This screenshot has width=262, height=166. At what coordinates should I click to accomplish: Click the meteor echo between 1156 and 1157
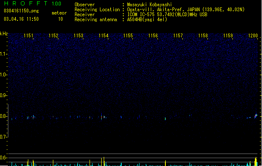tap(165, 119)
